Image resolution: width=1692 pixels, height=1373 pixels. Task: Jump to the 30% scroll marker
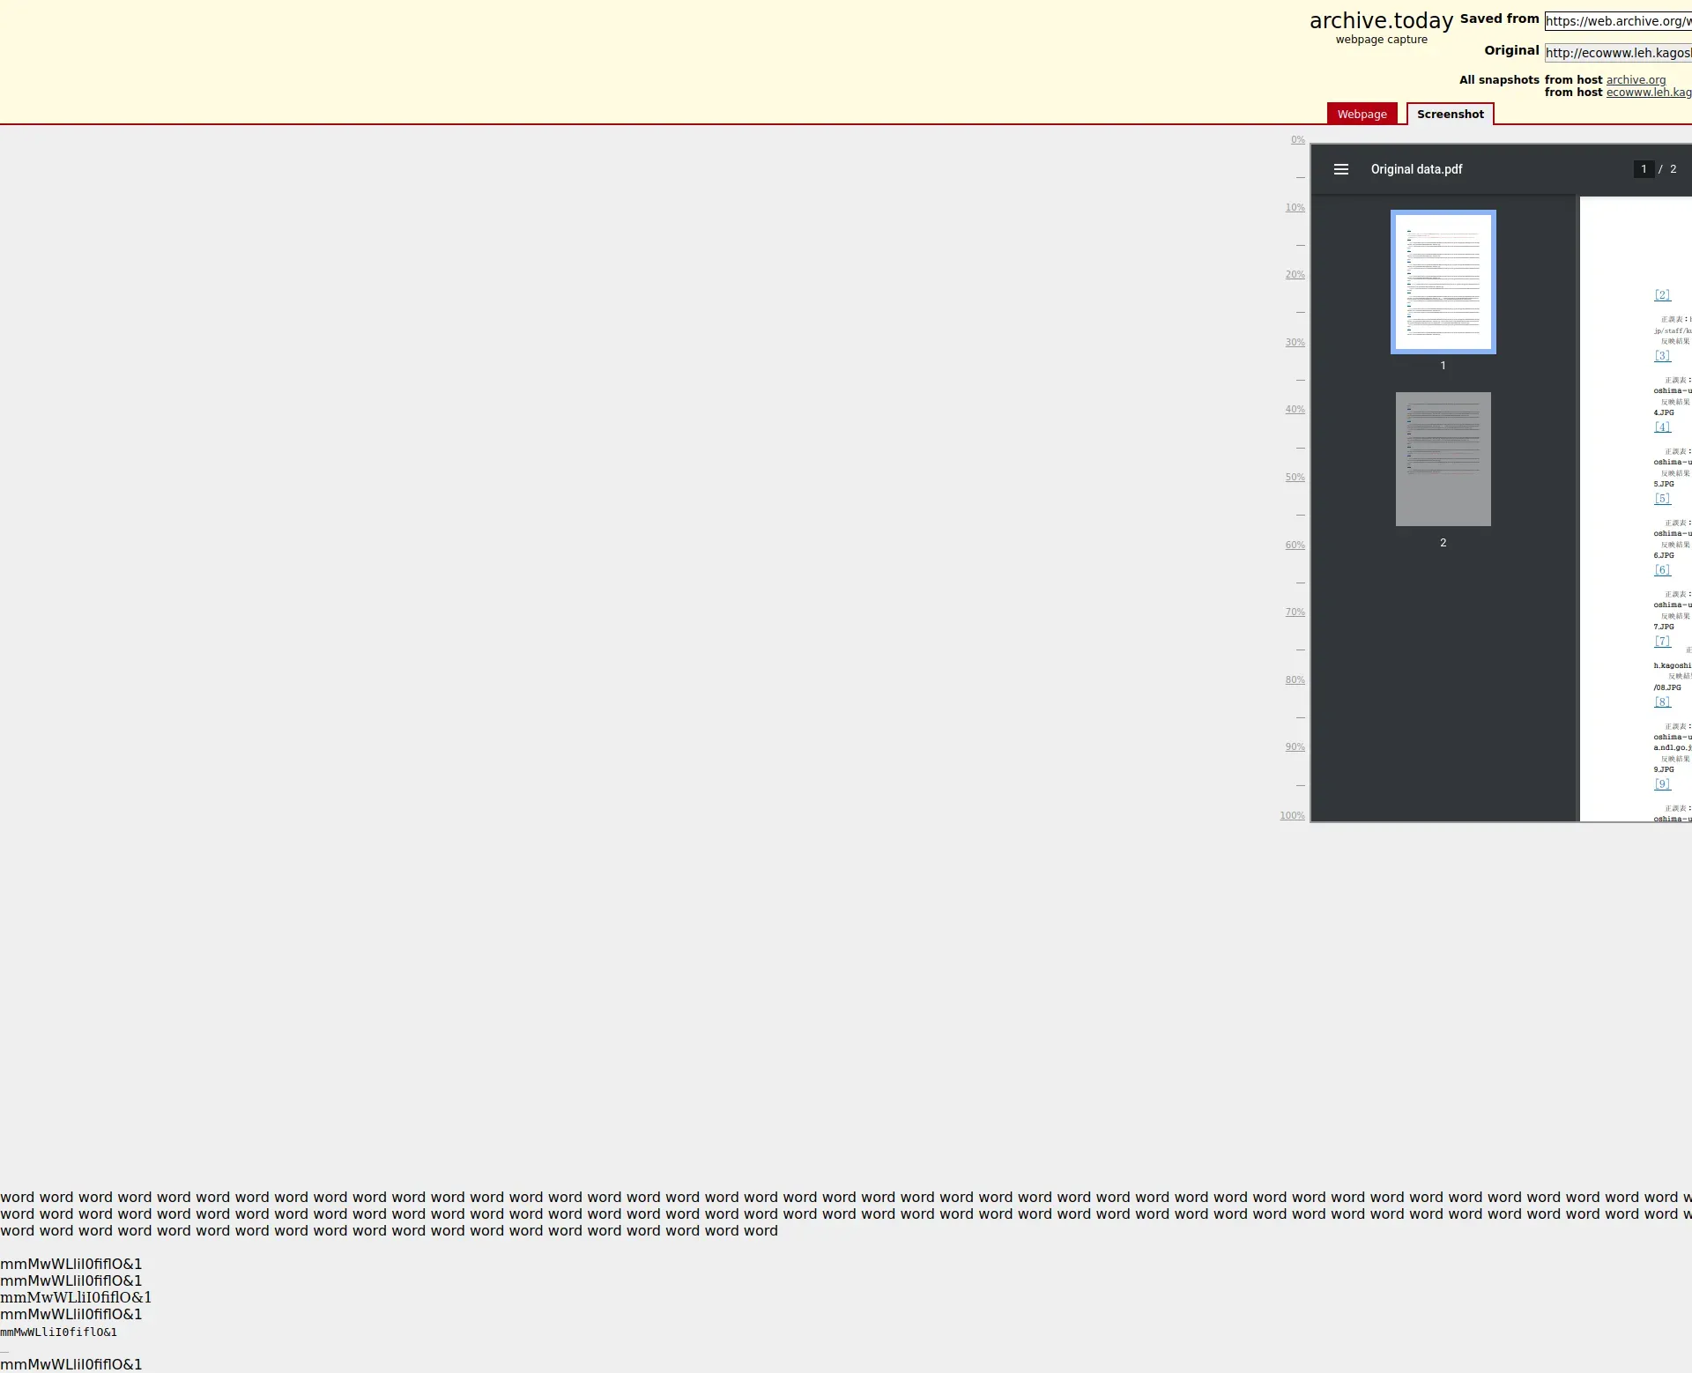(x=1295, y=343)
